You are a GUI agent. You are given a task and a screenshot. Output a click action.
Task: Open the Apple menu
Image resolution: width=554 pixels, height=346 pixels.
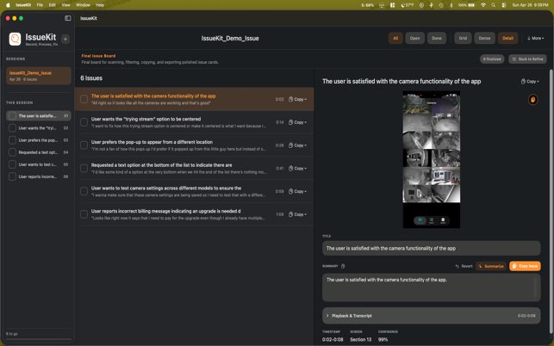[x=8, y=5]
